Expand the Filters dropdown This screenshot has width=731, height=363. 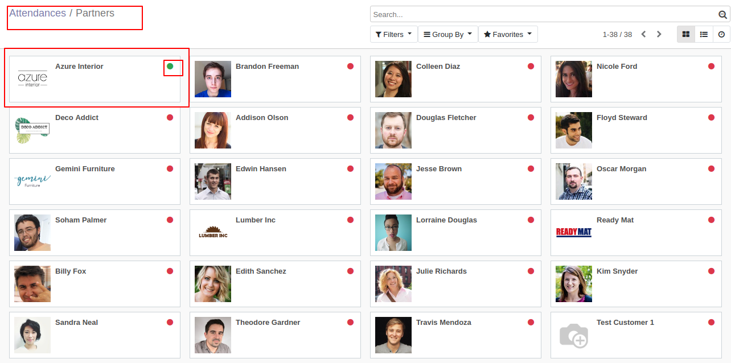click(394, 34)
